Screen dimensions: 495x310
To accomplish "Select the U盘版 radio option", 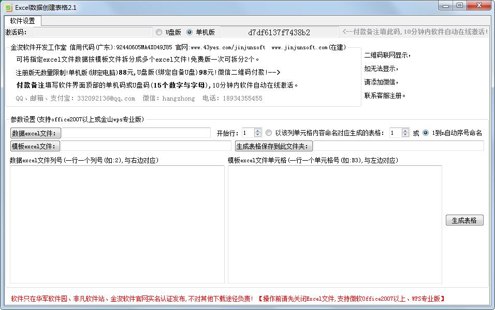I will (159, 32).
